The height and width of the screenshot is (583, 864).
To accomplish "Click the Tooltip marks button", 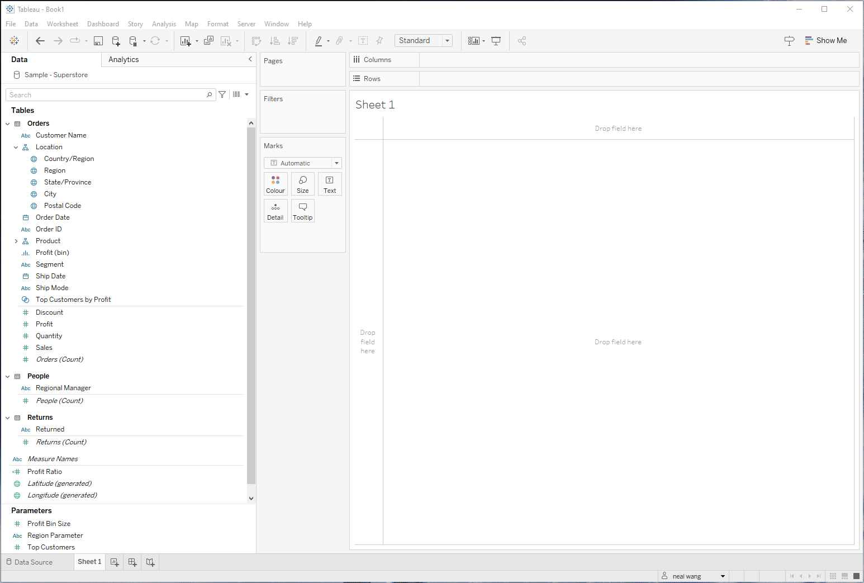I will [303, 211].
